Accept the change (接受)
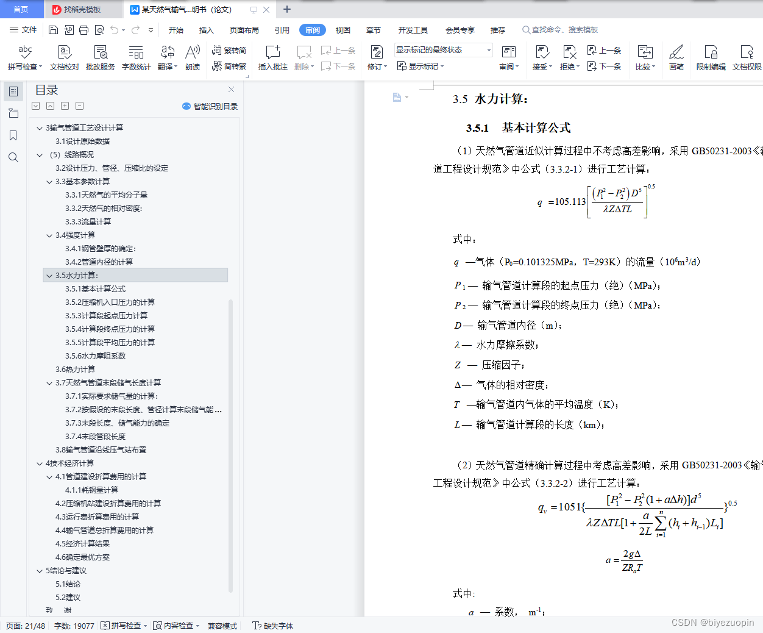The width and height of the screenshot is (763, 633). point(542,58)
